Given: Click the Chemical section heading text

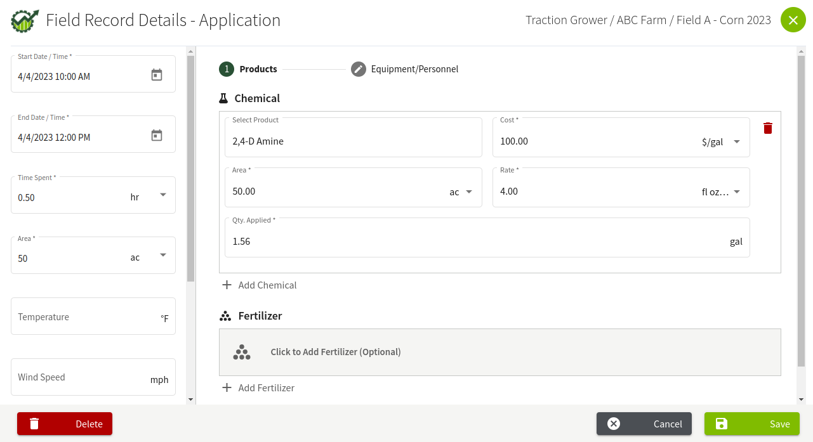Looking at the screenshot, I should click(257, 98).
